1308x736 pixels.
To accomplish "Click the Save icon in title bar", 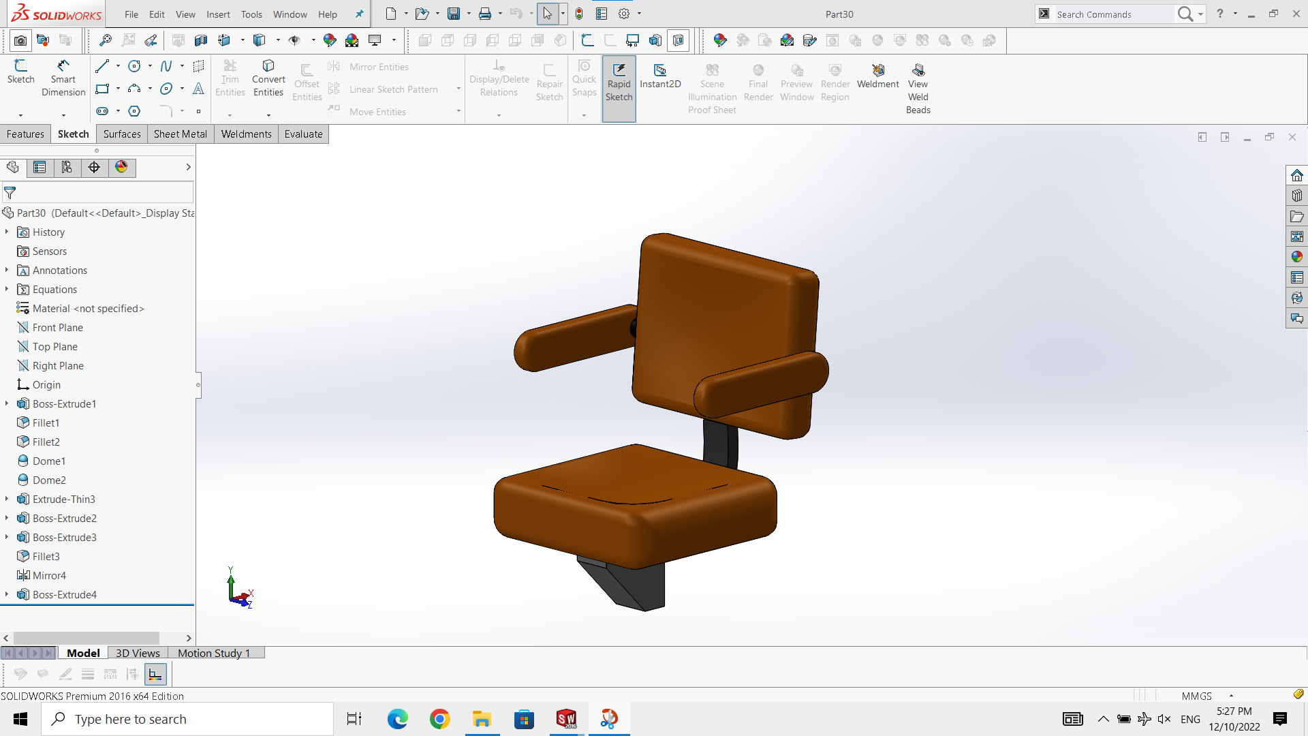I will [454, 14].
